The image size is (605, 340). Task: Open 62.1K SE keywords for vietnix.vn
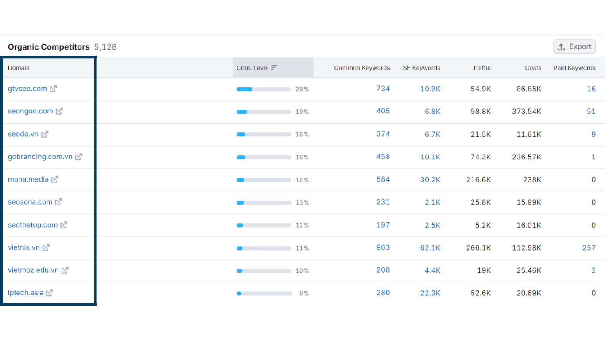point(430,247)
